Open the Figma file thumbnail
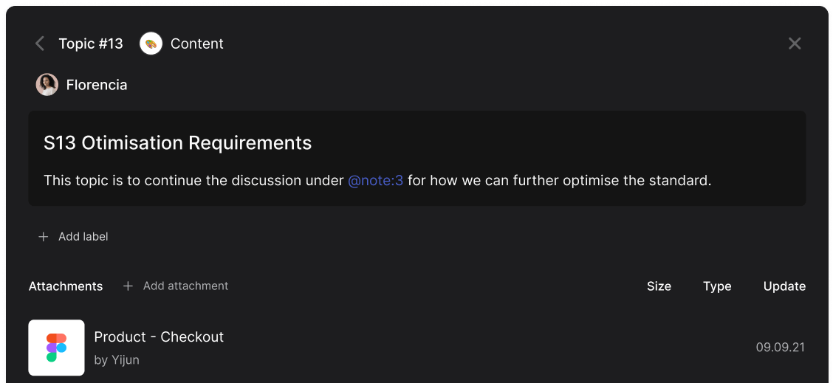 tap(56, 348)
